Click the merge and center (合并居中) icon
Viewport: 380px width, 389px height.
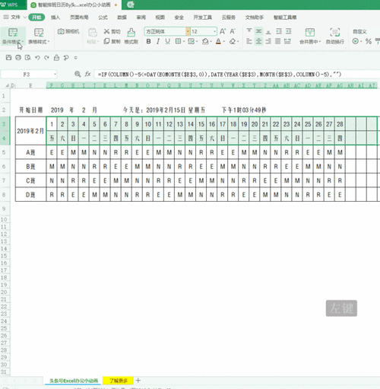310,36
